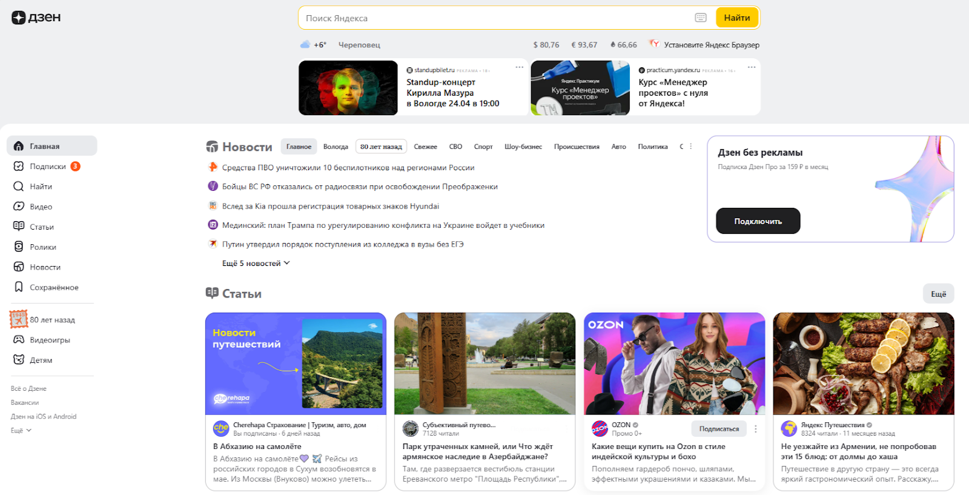
Task: Open Подписки icon in sidebar
Action: tap(19, 166)
